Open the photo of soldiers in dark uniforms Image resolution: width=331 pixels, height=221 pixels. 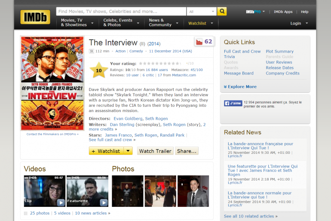pyautogui.click(x=128, y=191)
